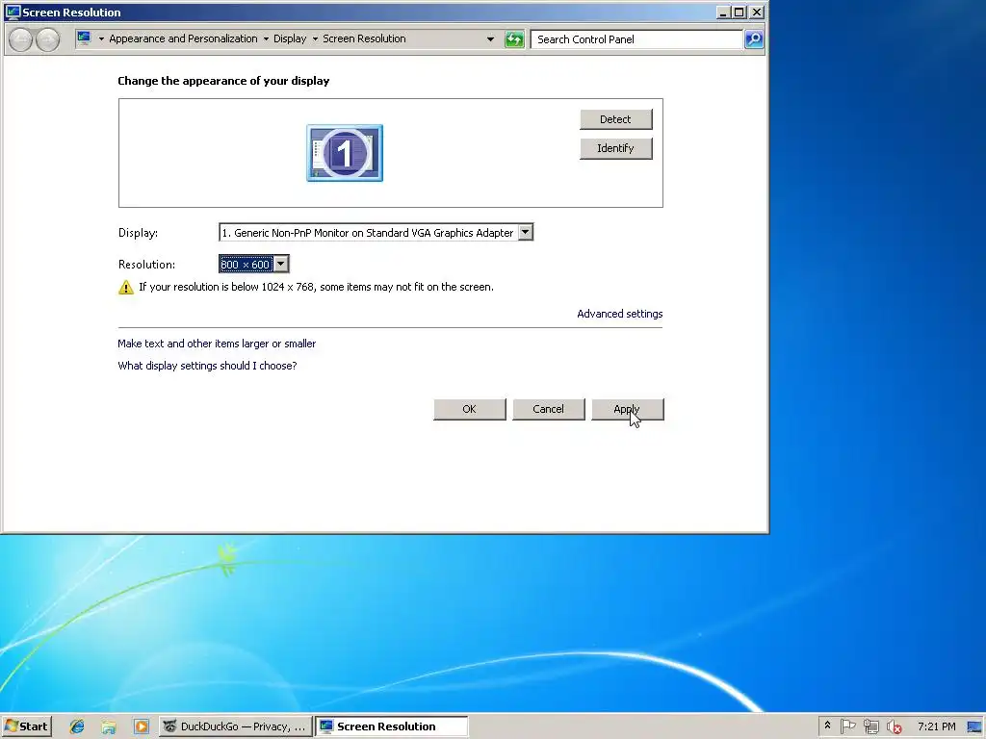This screenshot has height=739, width=986.
Task: Expand breadcrumb arrow before Screen Resolution
Action: click(x=315, y=38)
